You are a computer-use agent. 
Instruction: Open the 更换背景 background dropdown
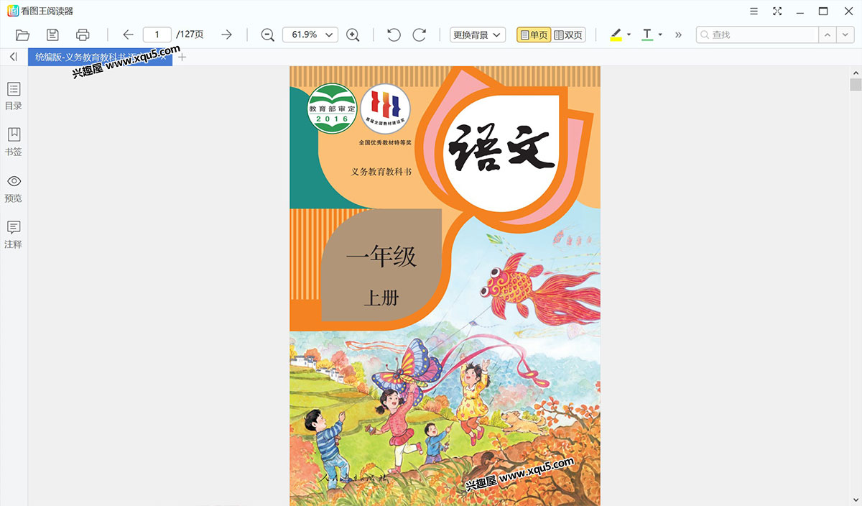[478, 34]
